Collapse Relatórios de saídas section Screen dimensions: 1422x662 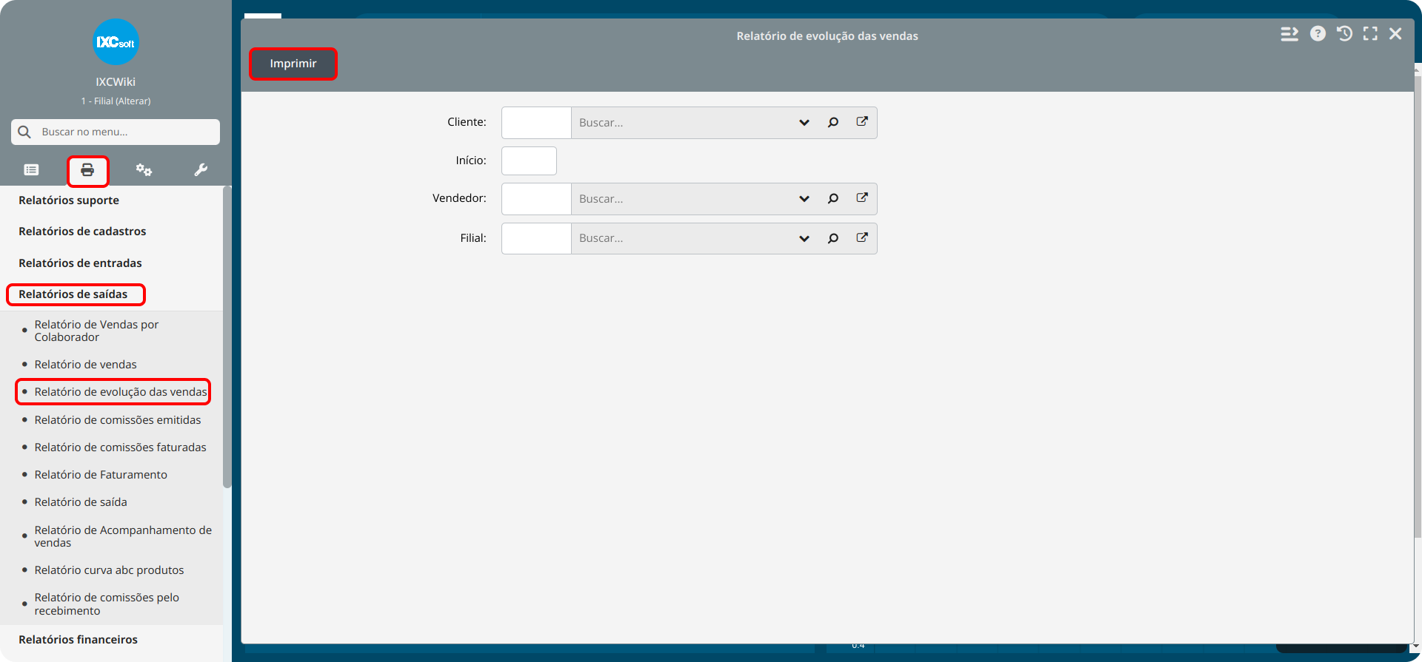pos(73,294)
